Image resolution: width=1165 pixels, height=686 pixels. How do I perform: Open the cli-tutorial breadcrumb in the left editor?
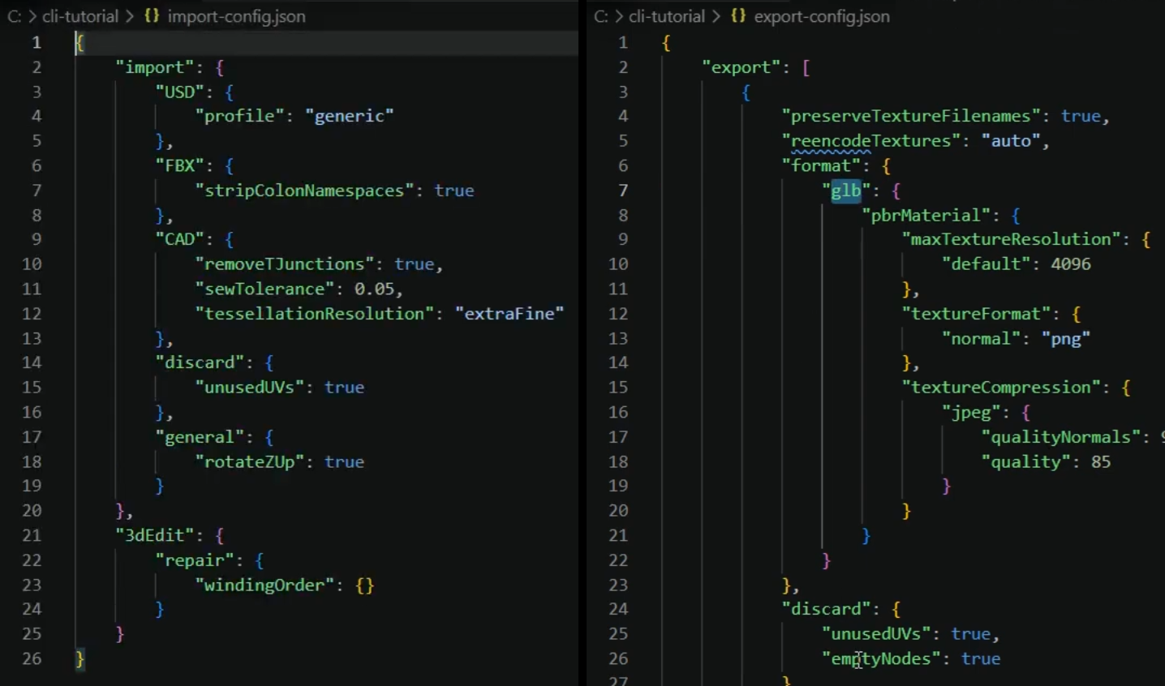point(80,16)
